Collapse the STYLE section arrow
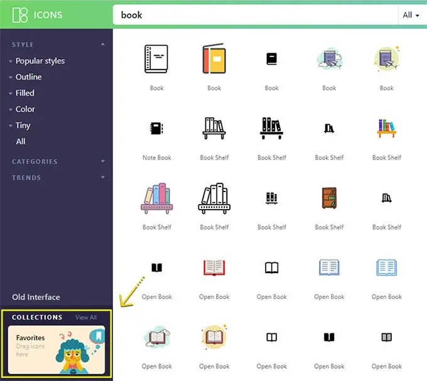This screenshot has height=381, width=427. click(x=102, y=44)
